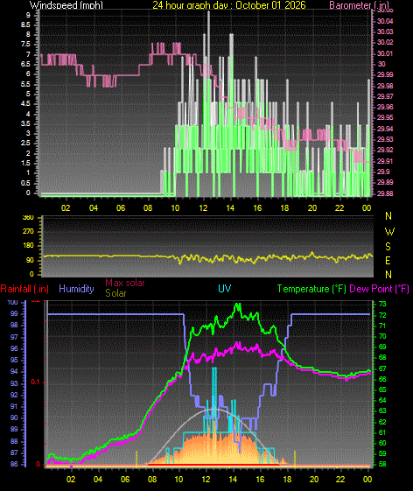Select the "29.97" barometer axis value
The image size is (413, 491).
[x=385, y=96]
